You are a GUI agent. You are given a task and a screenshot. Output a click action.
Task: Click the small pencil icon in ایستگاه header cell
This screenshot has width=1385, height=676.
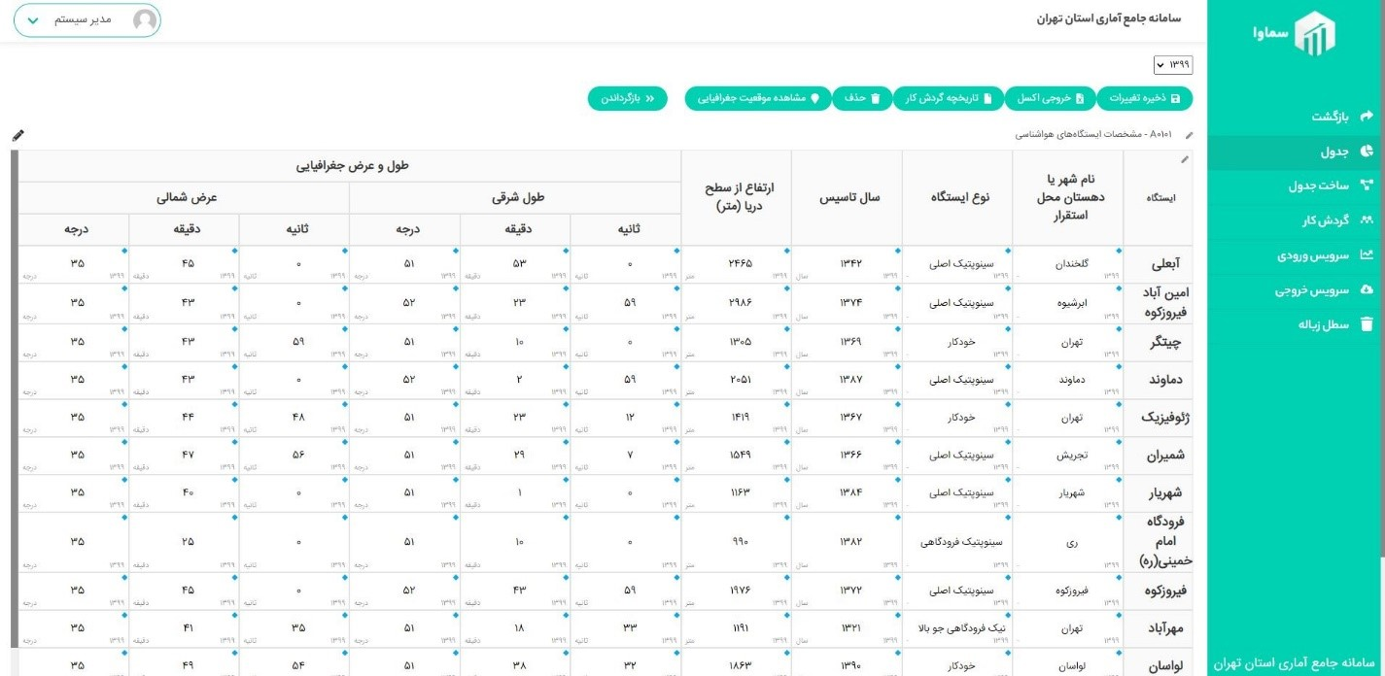coord(1184,159)
